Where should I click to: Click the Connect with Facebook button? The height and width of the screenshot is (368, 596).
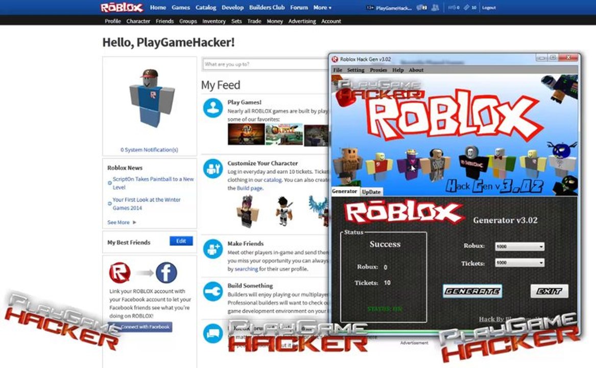point(140,327)
